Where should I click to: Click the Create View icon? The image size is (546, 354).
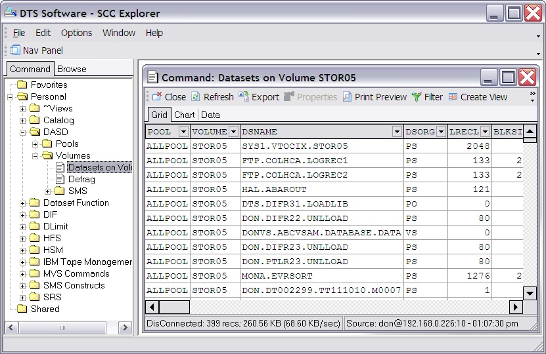click(453, 96)
